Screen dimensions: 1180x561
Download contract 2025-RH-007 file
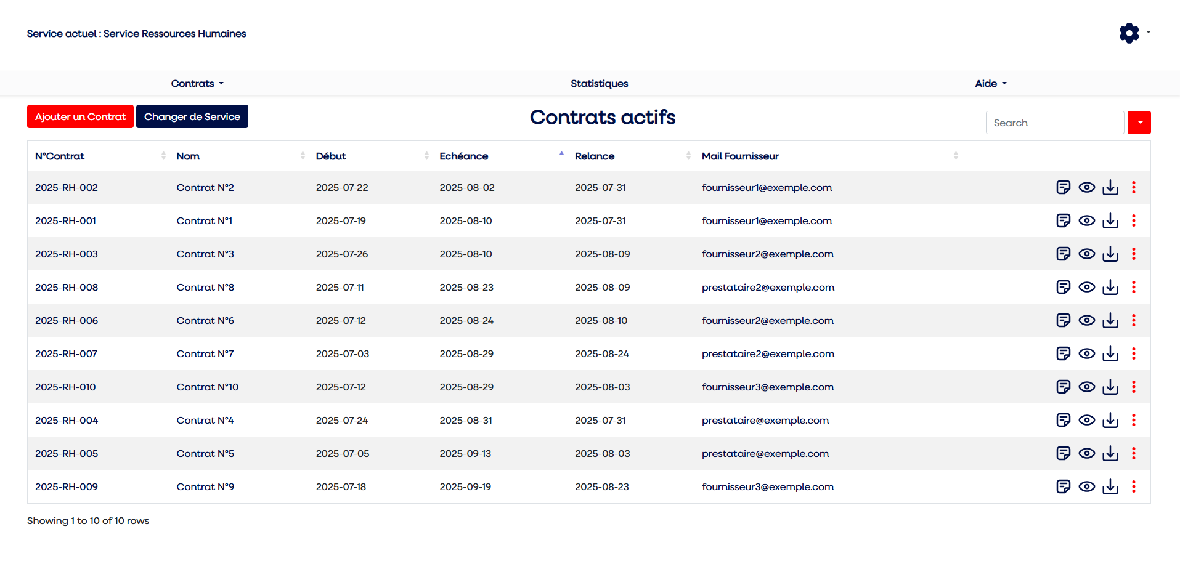coord(1110,353)
